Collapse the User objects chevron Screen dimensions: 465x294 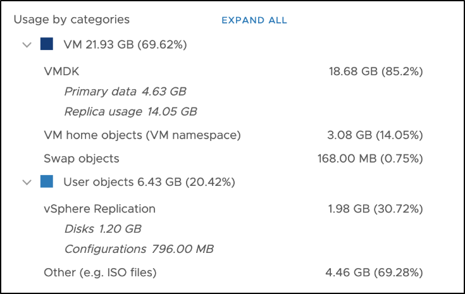[x=27, y=182]
